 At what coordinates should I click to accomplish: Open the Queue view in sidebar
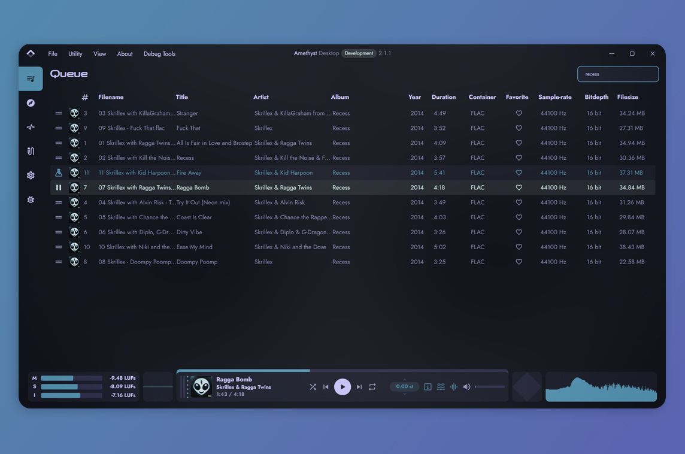click(31, 78)
